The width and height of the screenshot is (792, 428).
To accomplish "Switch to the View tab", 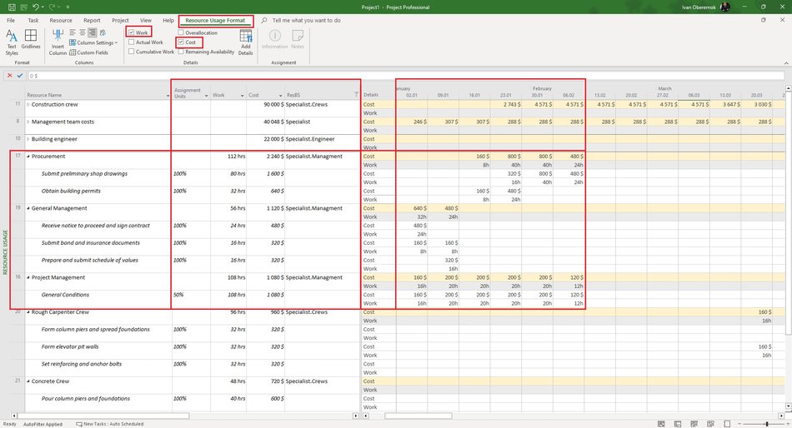I will 146,21.
